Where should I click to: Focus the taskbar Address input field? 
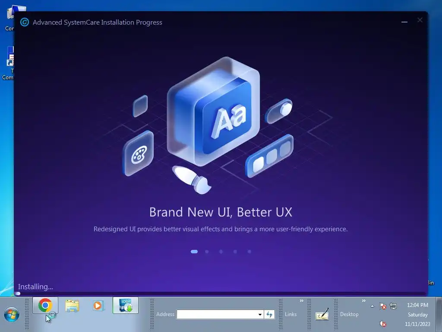pyautogui.click(x=217, y=314)
